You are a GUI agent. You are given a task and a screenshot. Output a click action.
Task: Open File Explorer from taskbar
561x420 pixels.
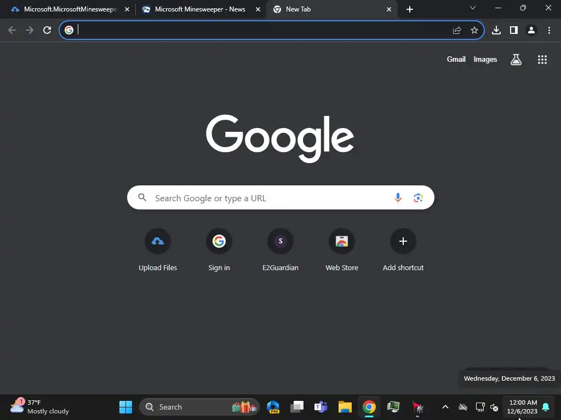(345, 407)
